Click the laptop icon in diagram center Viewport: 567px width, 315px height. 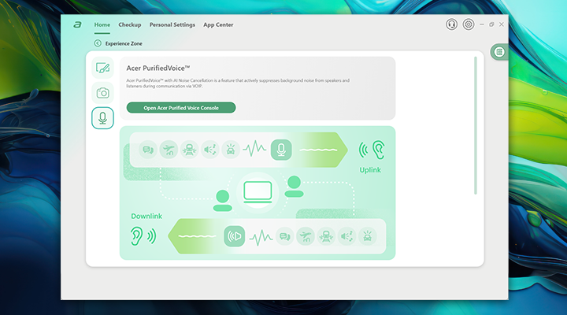[x=258, y=192]
